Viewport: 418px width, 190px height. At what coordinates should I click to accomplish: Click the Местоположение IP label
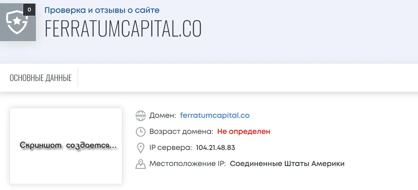click(188, 164)
